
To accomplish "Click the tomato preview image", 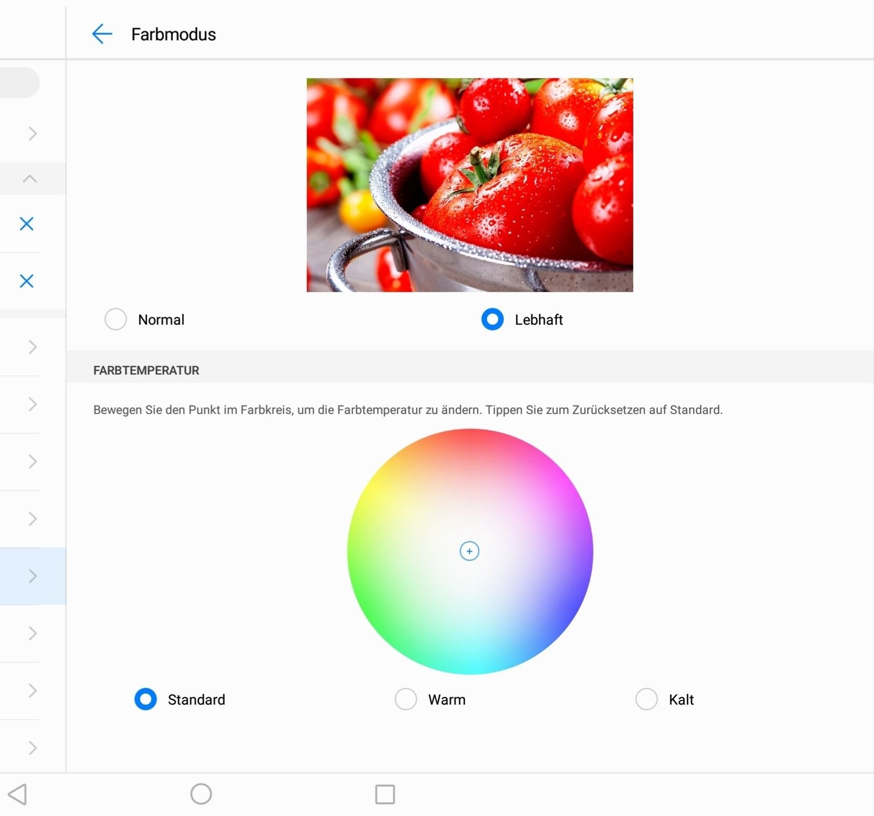I will click(x=470, y=185).
